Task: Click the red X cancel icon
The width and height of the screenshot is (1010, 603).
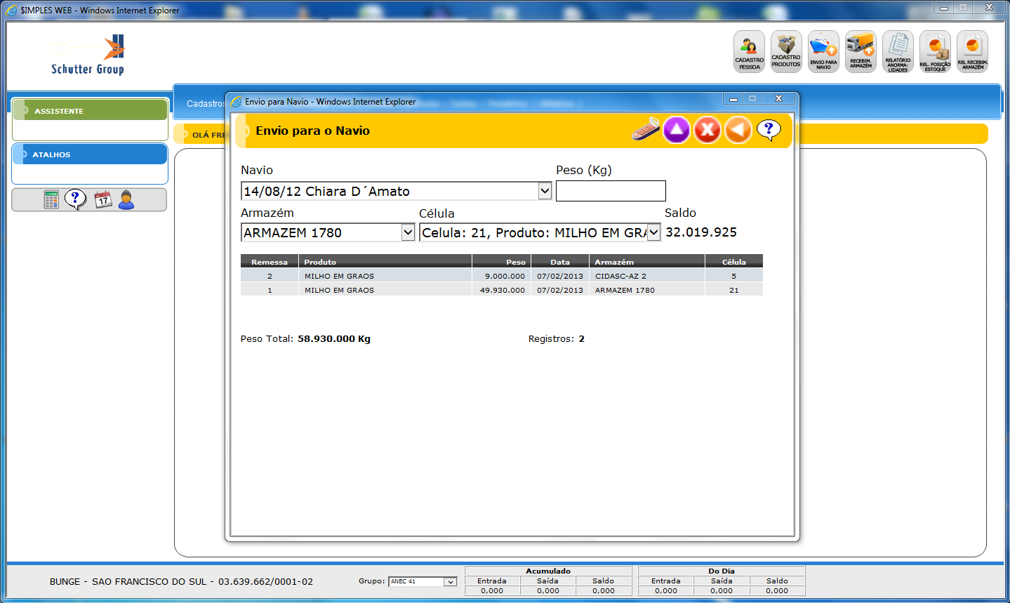Action: [x=707, y=130]
